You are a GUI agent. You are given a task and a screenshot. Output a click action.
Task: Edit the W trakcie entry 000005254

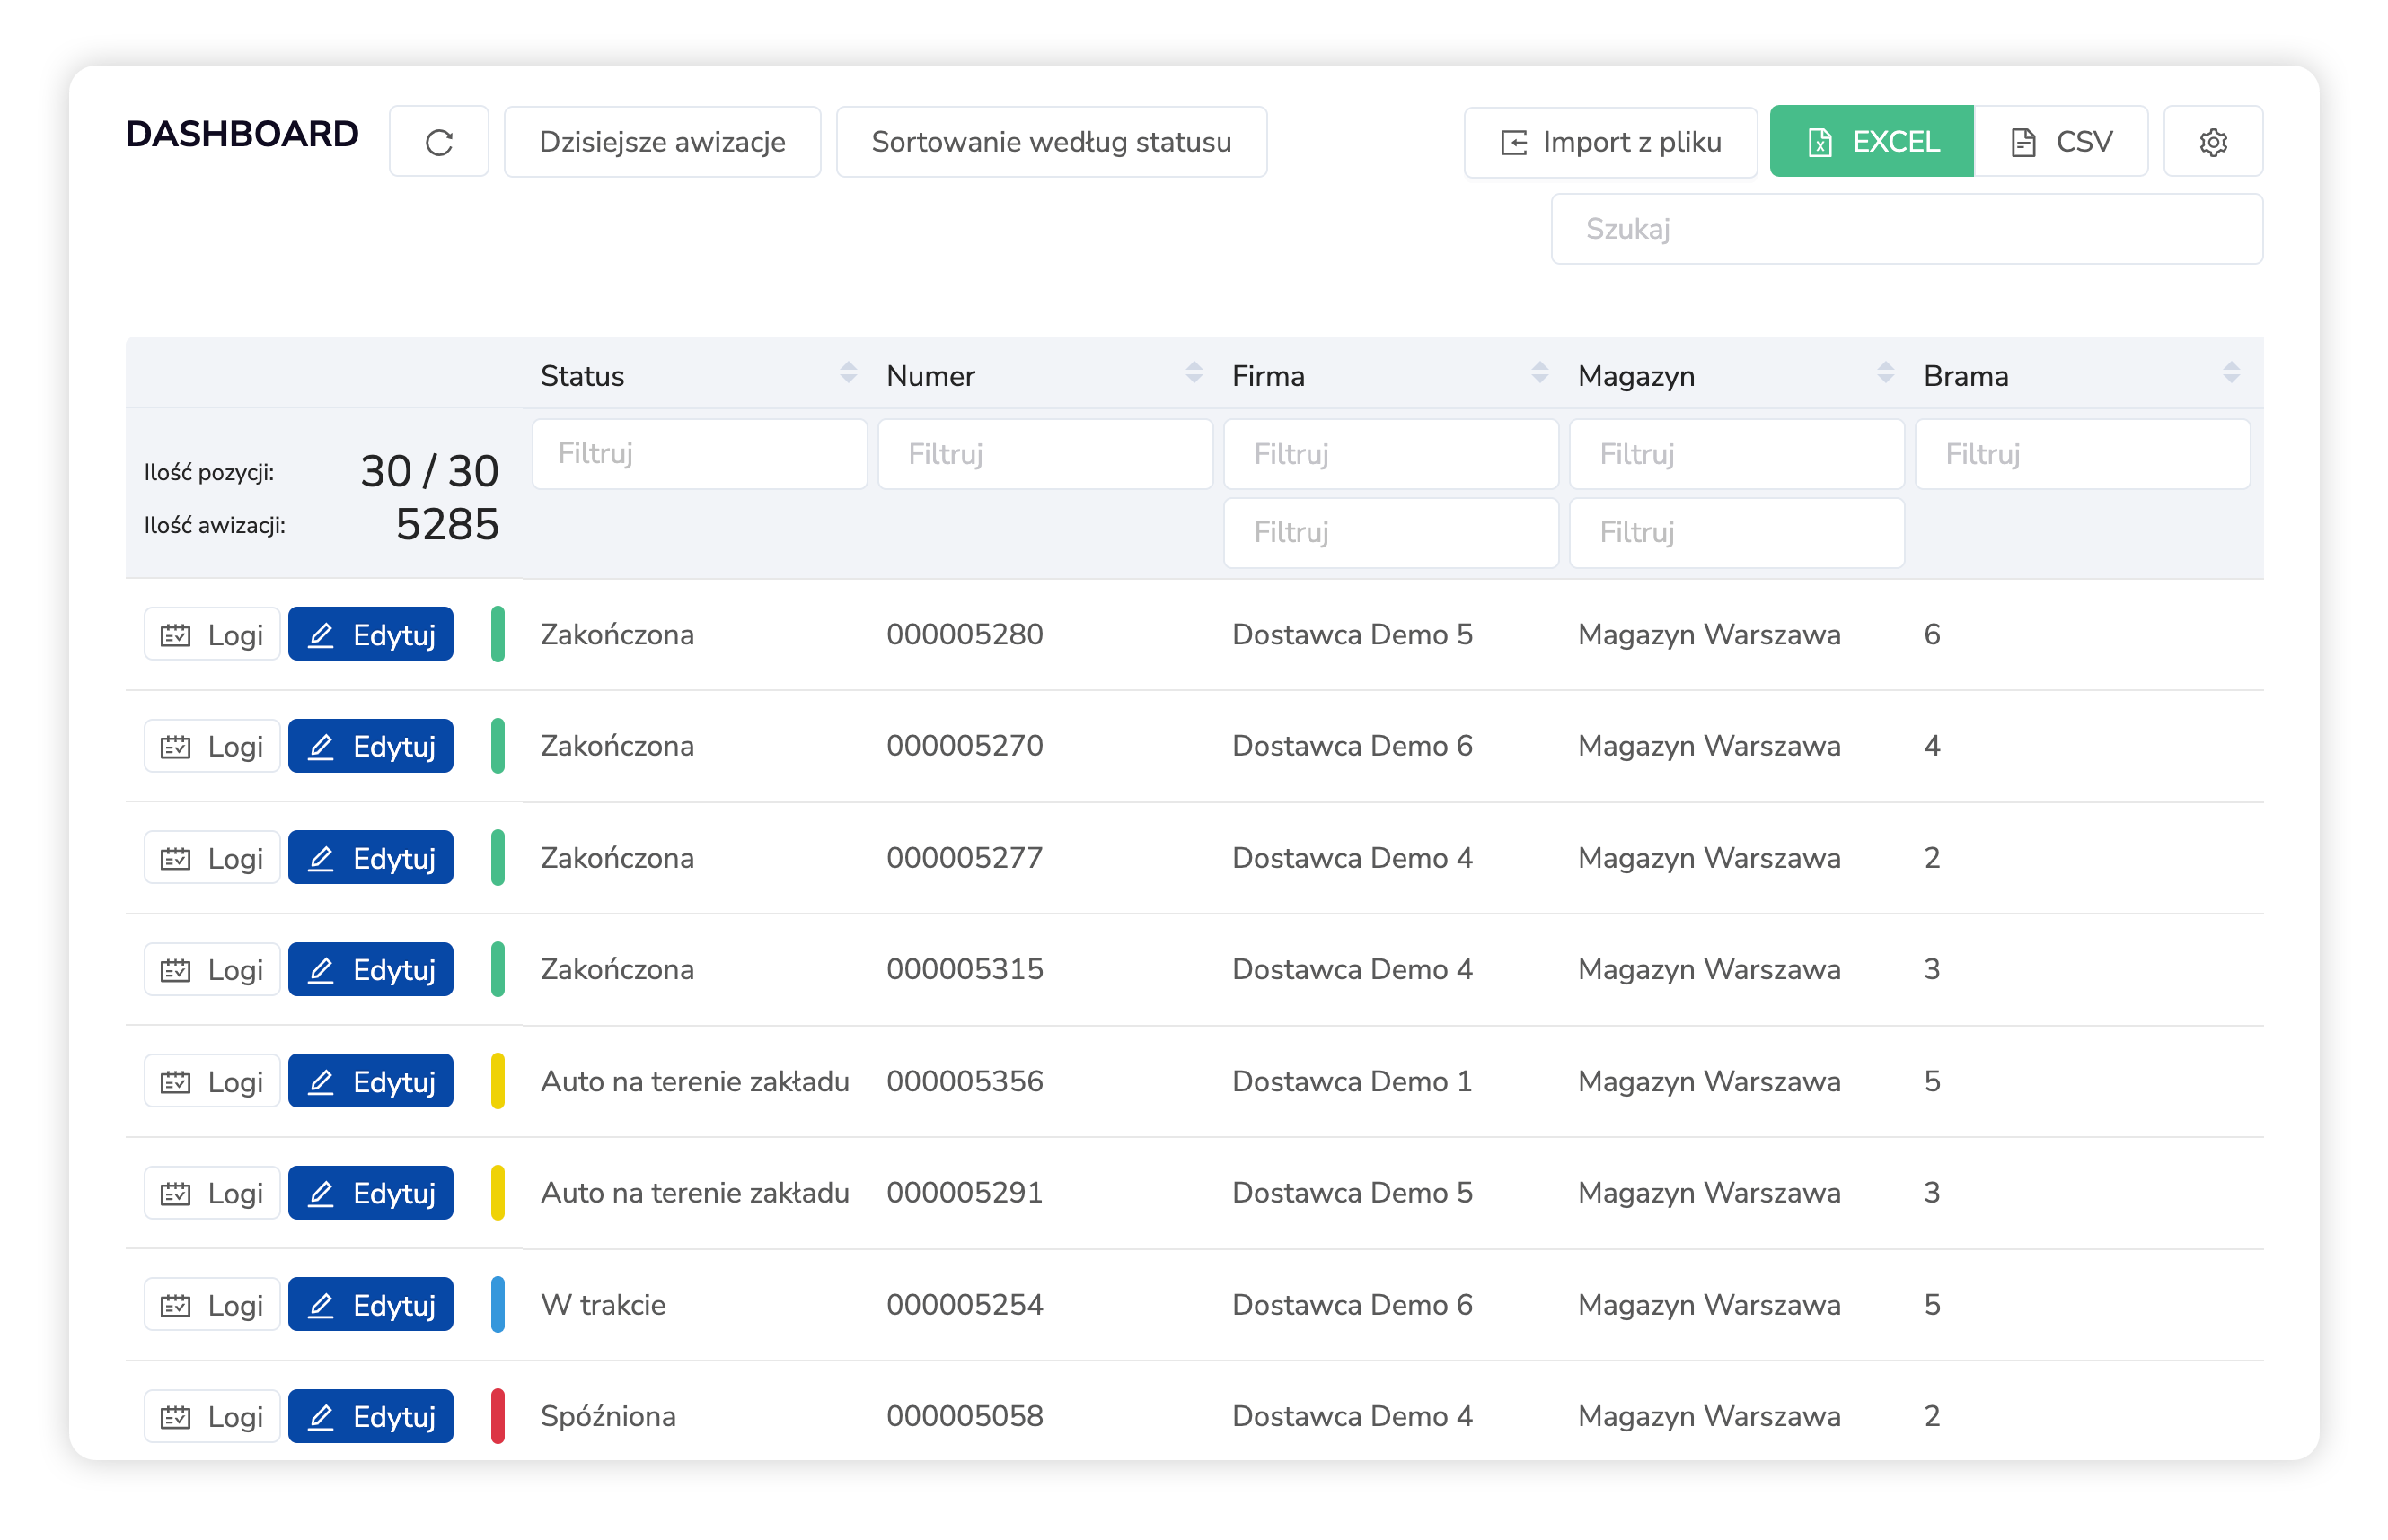[370, 1305]
